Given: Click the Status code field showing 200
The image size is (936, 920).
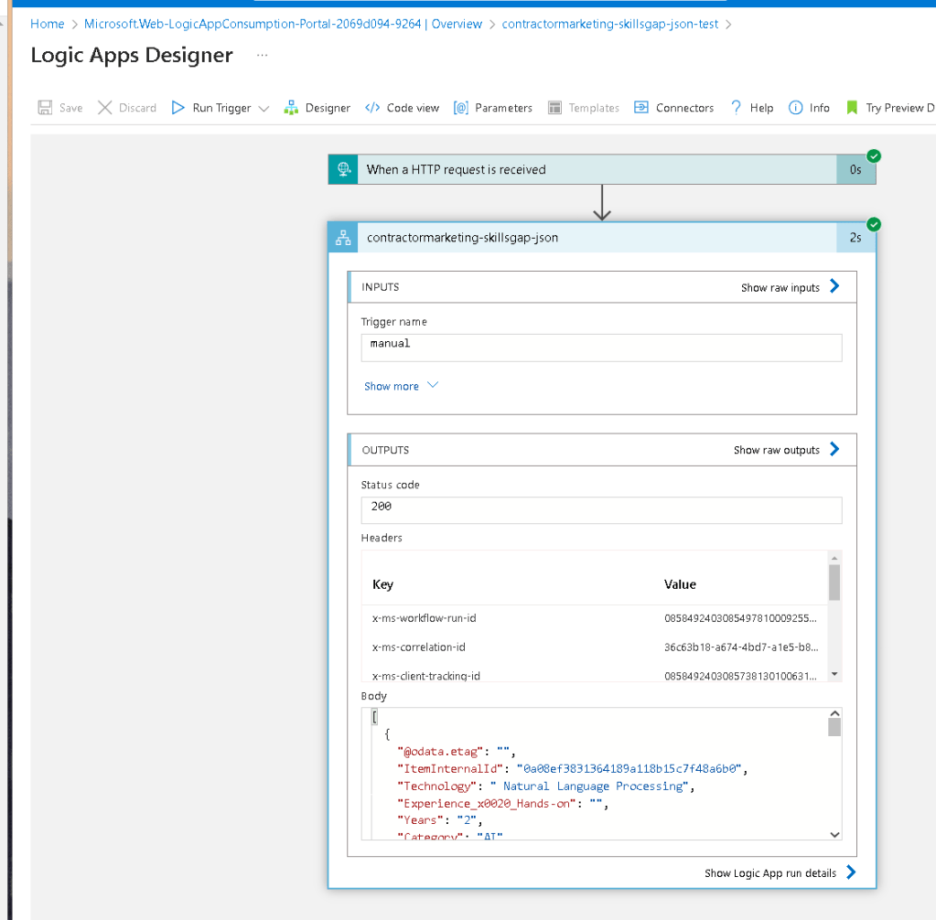Looking at the screenshot, I should coord(602,510).
